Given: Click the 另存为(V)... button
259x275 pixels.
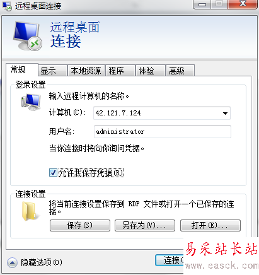Looking at the screenshot, I should (x=145, y=225).
